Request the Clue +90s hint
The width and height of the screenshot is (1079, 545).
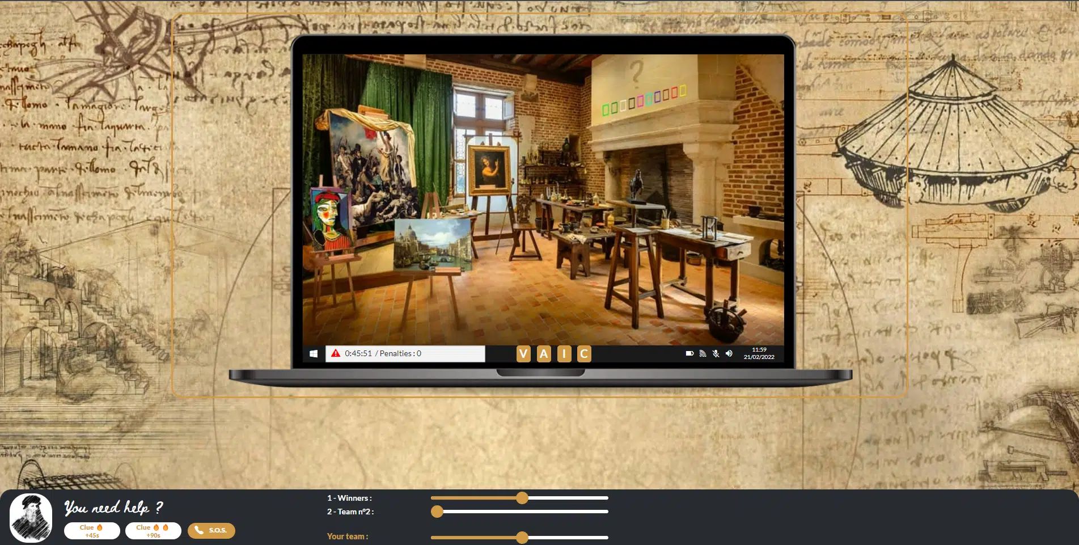click(x=153, y=531)
